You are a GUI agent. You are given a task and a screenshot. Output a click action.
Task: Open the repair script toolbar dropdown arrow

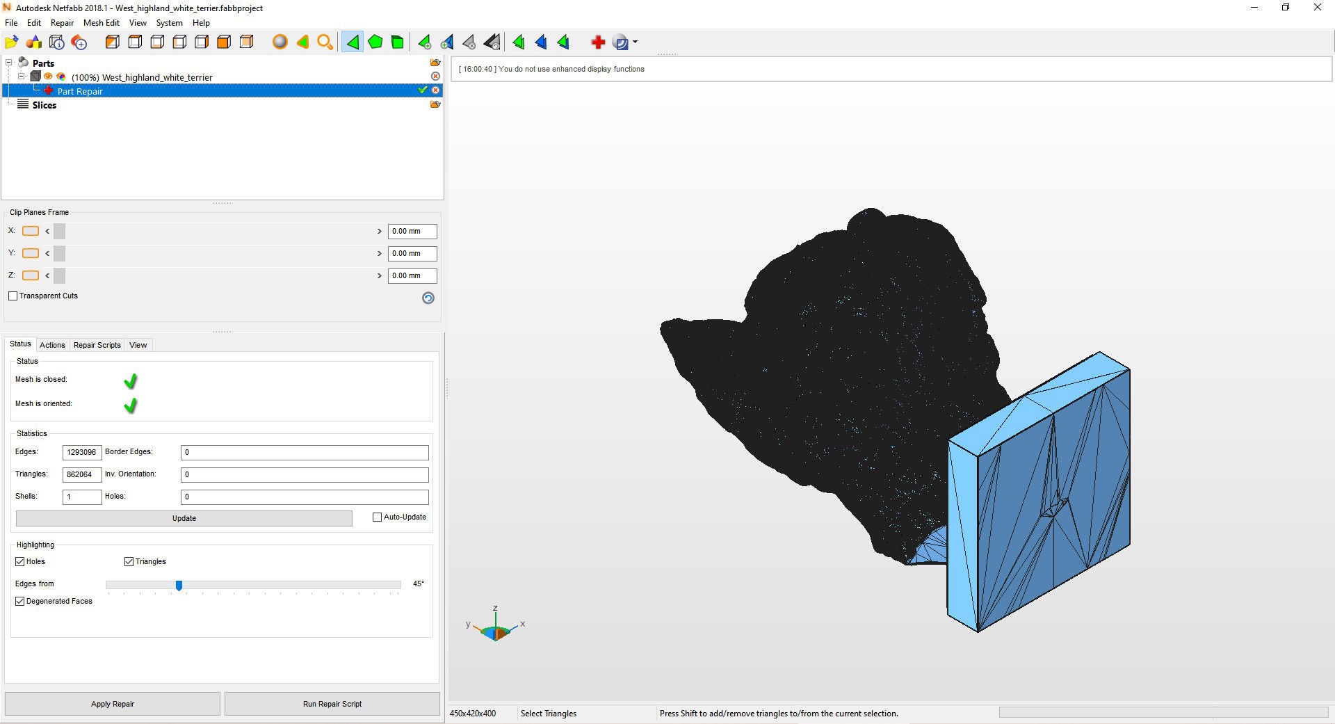point(635,42)
